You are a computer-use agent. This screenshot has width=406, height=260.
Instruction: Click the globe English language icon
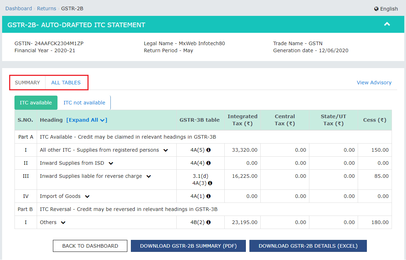(x=376, y=9)
